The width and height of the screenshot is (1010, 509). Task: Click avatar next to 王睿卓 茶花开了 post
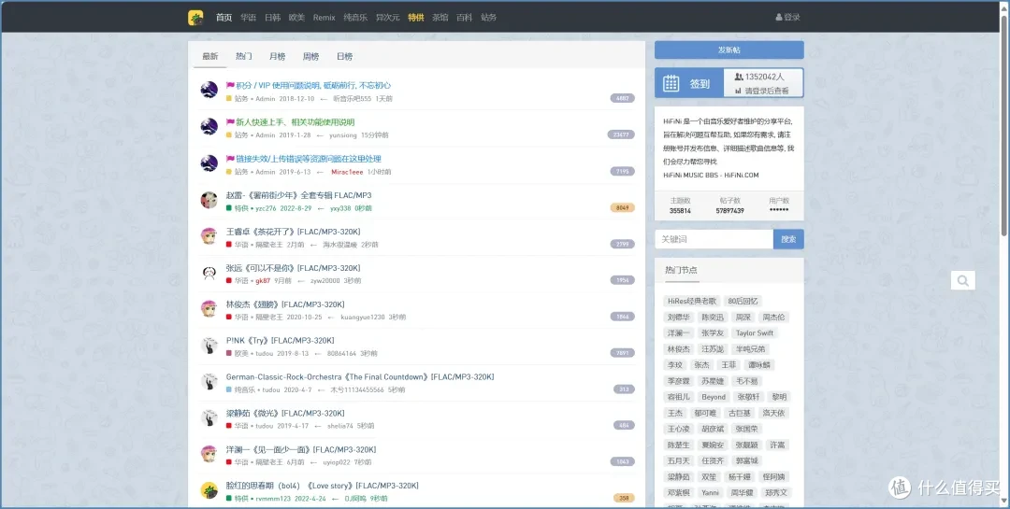(209, 235)
